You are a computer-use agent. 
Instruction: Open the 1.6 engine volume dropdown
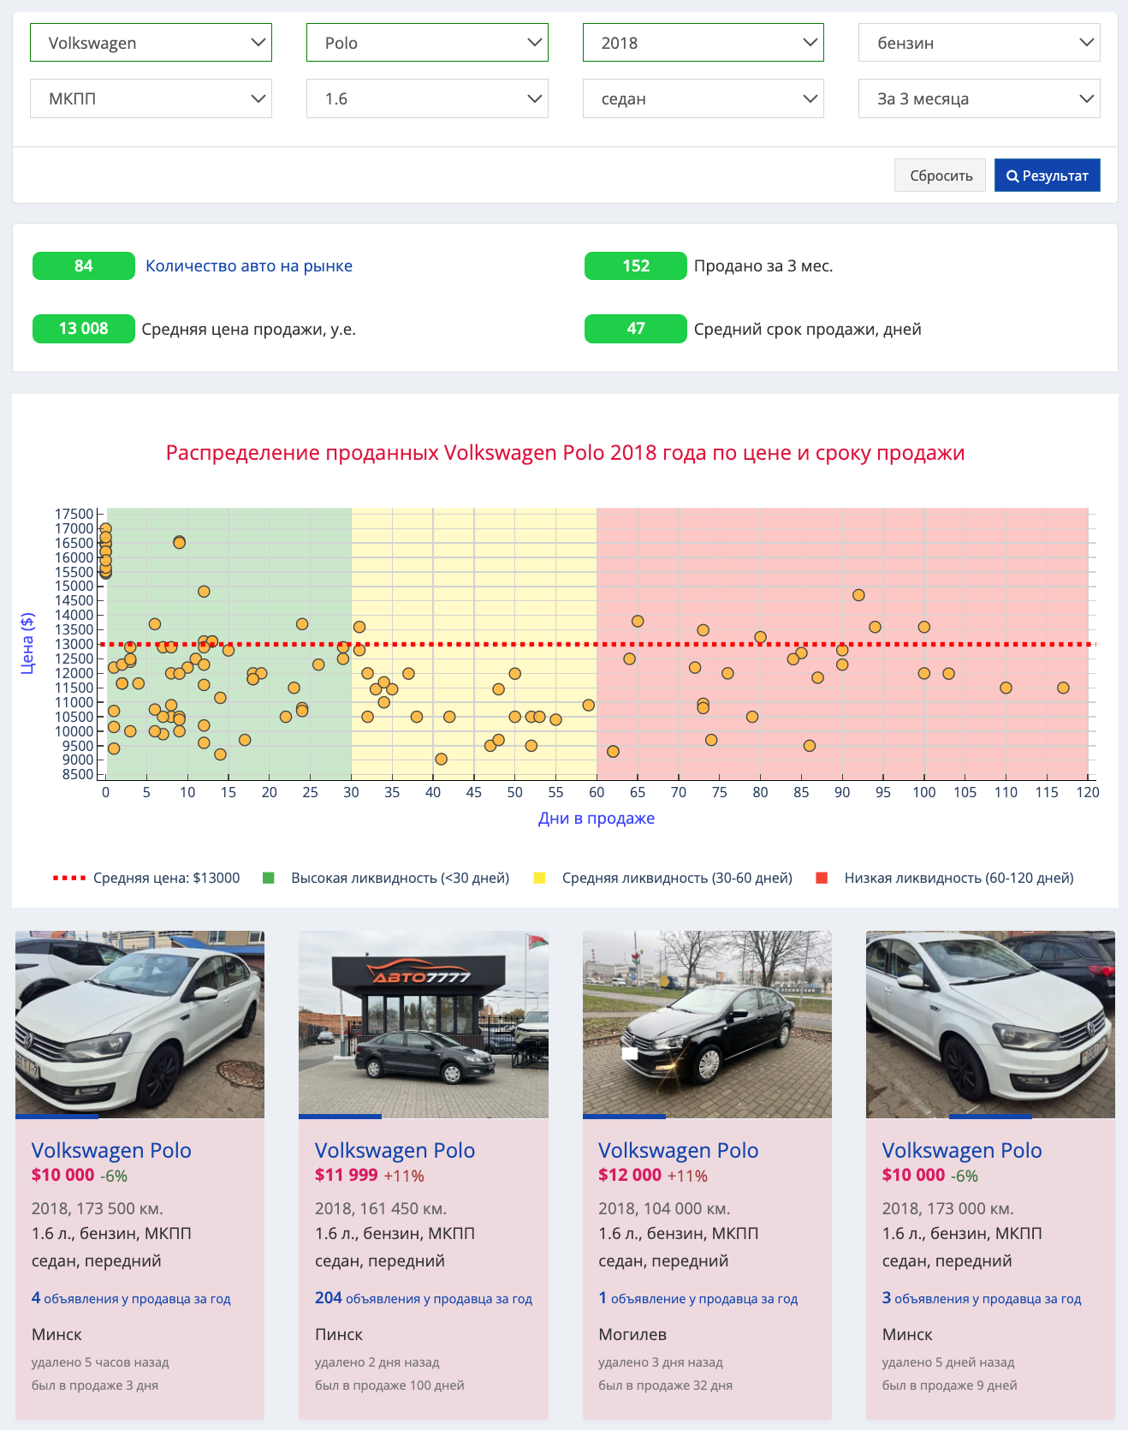click(x=427, y=98)
